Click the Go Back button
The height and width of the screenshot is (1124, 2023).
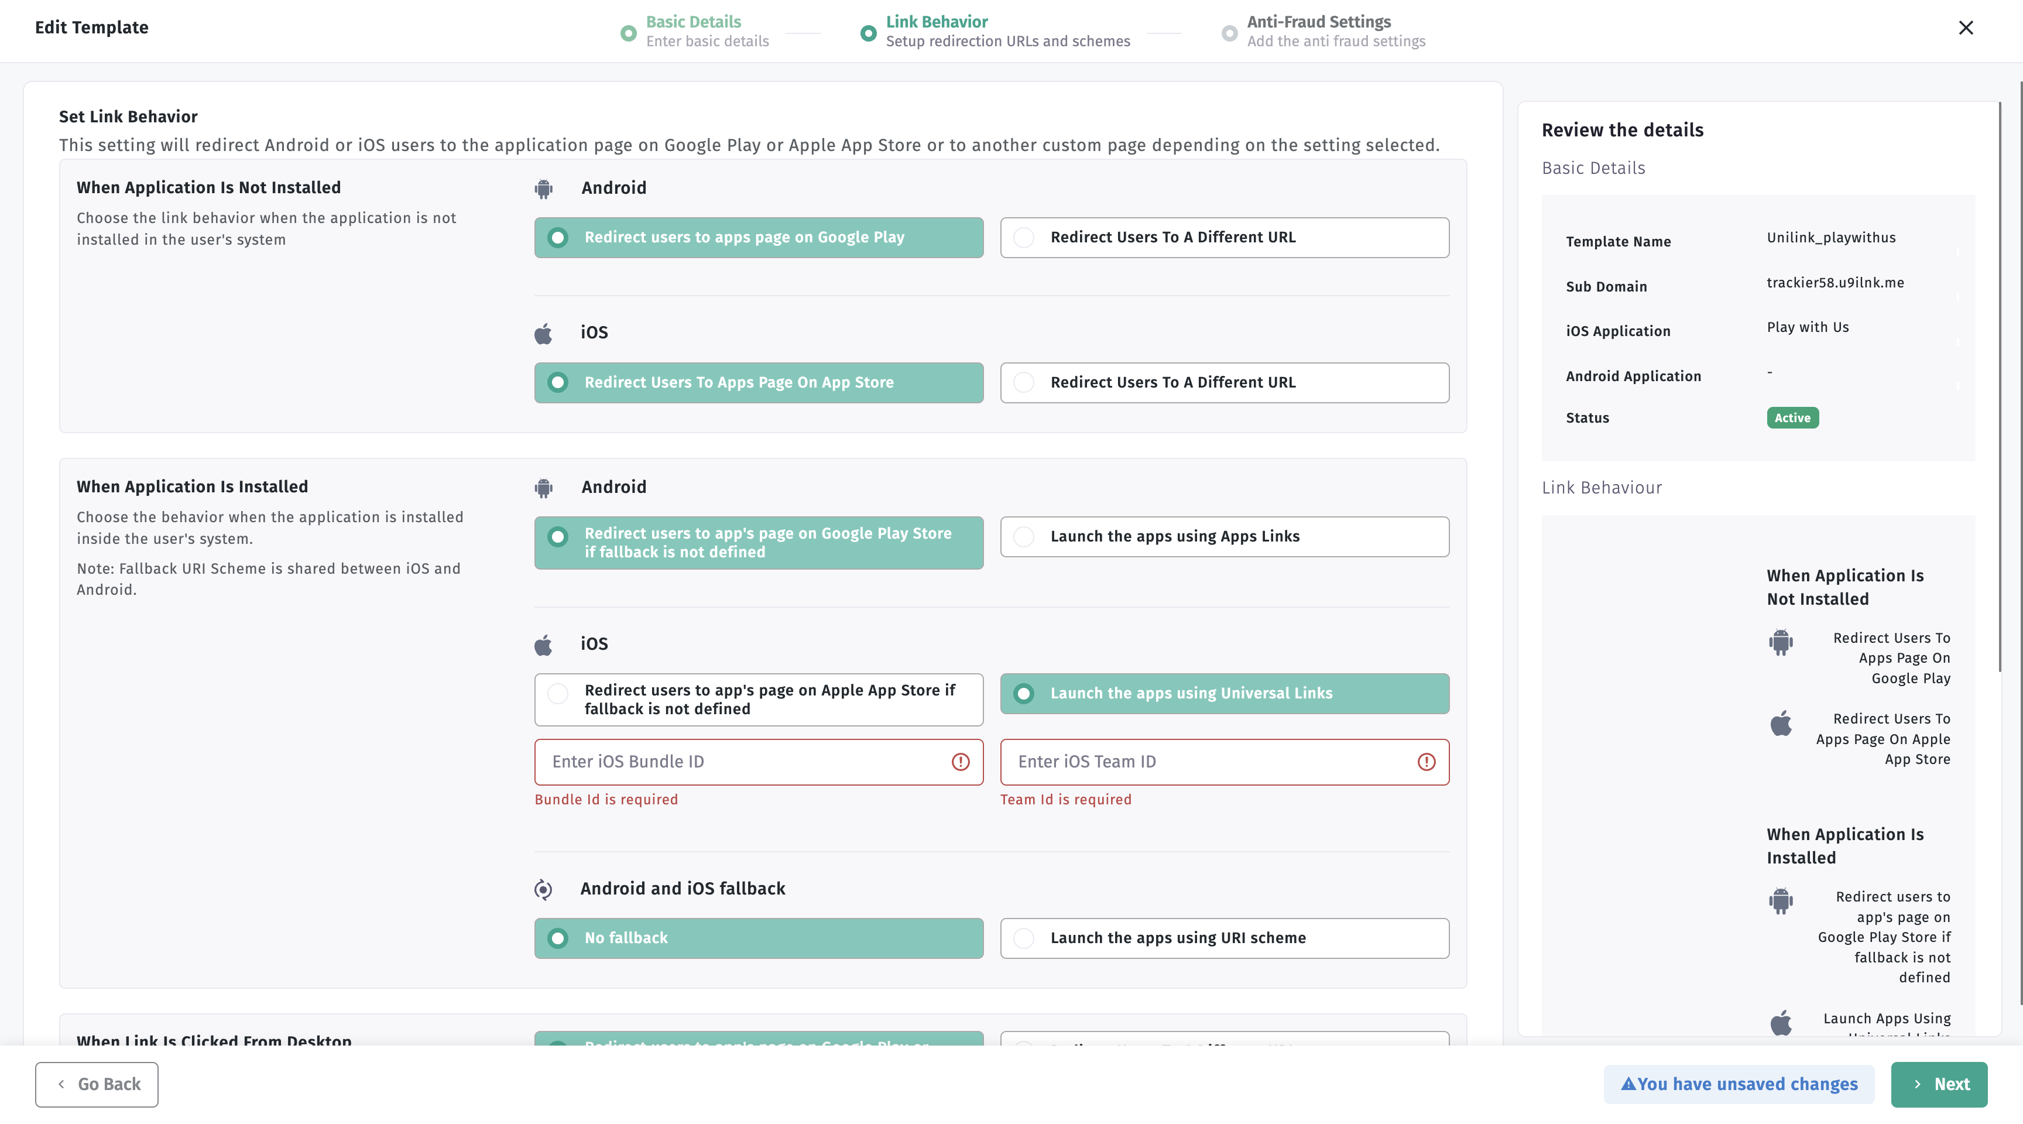(x=97, y=1084)
